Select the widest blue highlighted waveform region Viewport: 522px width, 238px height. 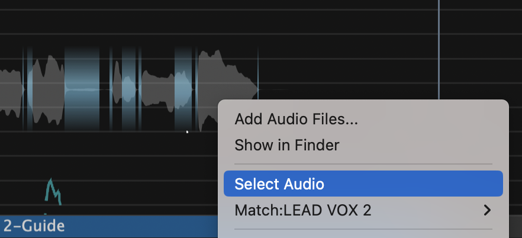click(x=82, y=89)
